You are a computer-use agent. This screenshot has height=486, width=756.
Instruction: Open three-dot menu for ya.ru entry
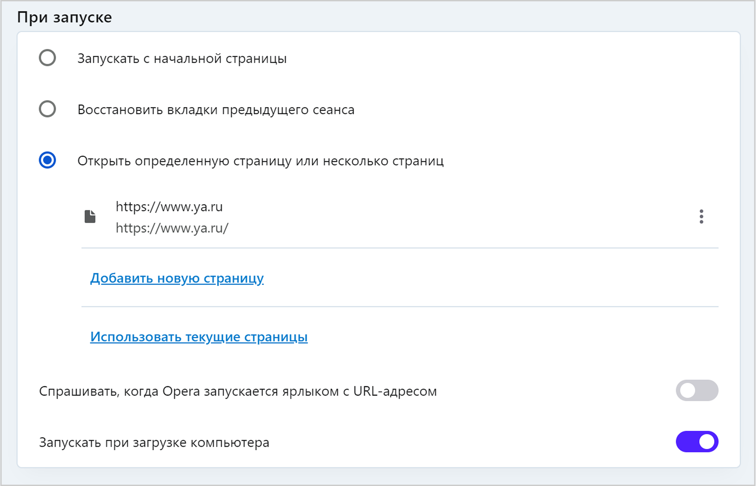click(x=701, y=217)
